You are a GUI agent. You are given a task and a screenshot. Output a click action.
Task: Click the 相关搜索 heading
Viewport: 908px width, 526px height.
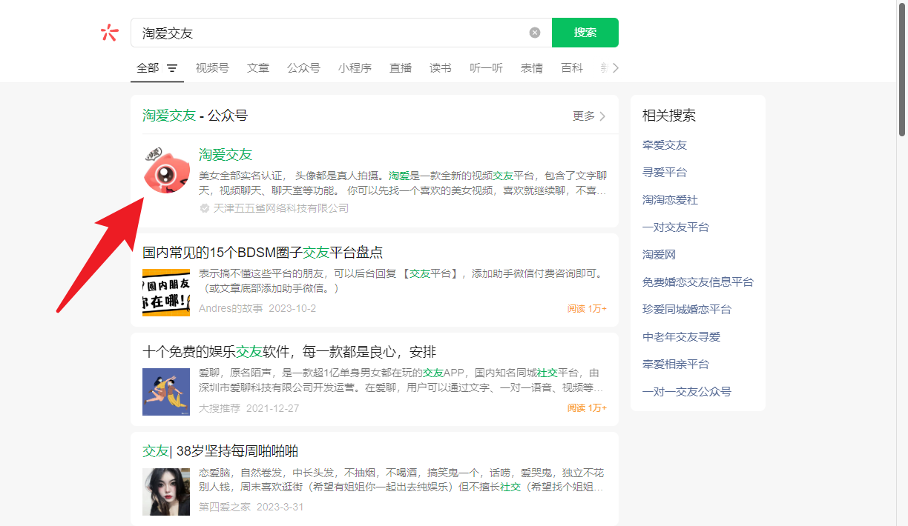pos(669,116)
